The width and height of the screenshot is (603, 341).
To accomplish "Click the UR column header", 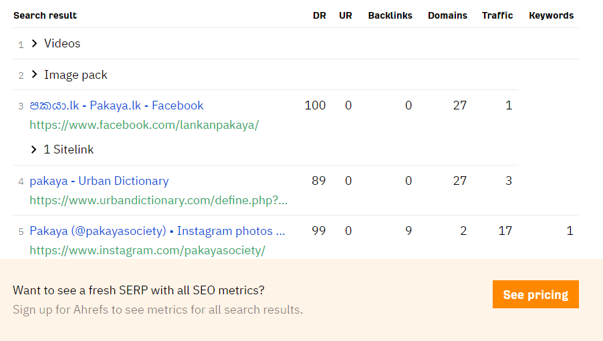I will pyautogui.click(x=346, y=15).
